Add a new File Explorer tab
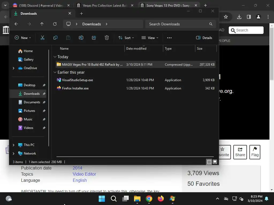Viewport: 274px width, 205px height. pyautogui.click(x=81, y=13)
